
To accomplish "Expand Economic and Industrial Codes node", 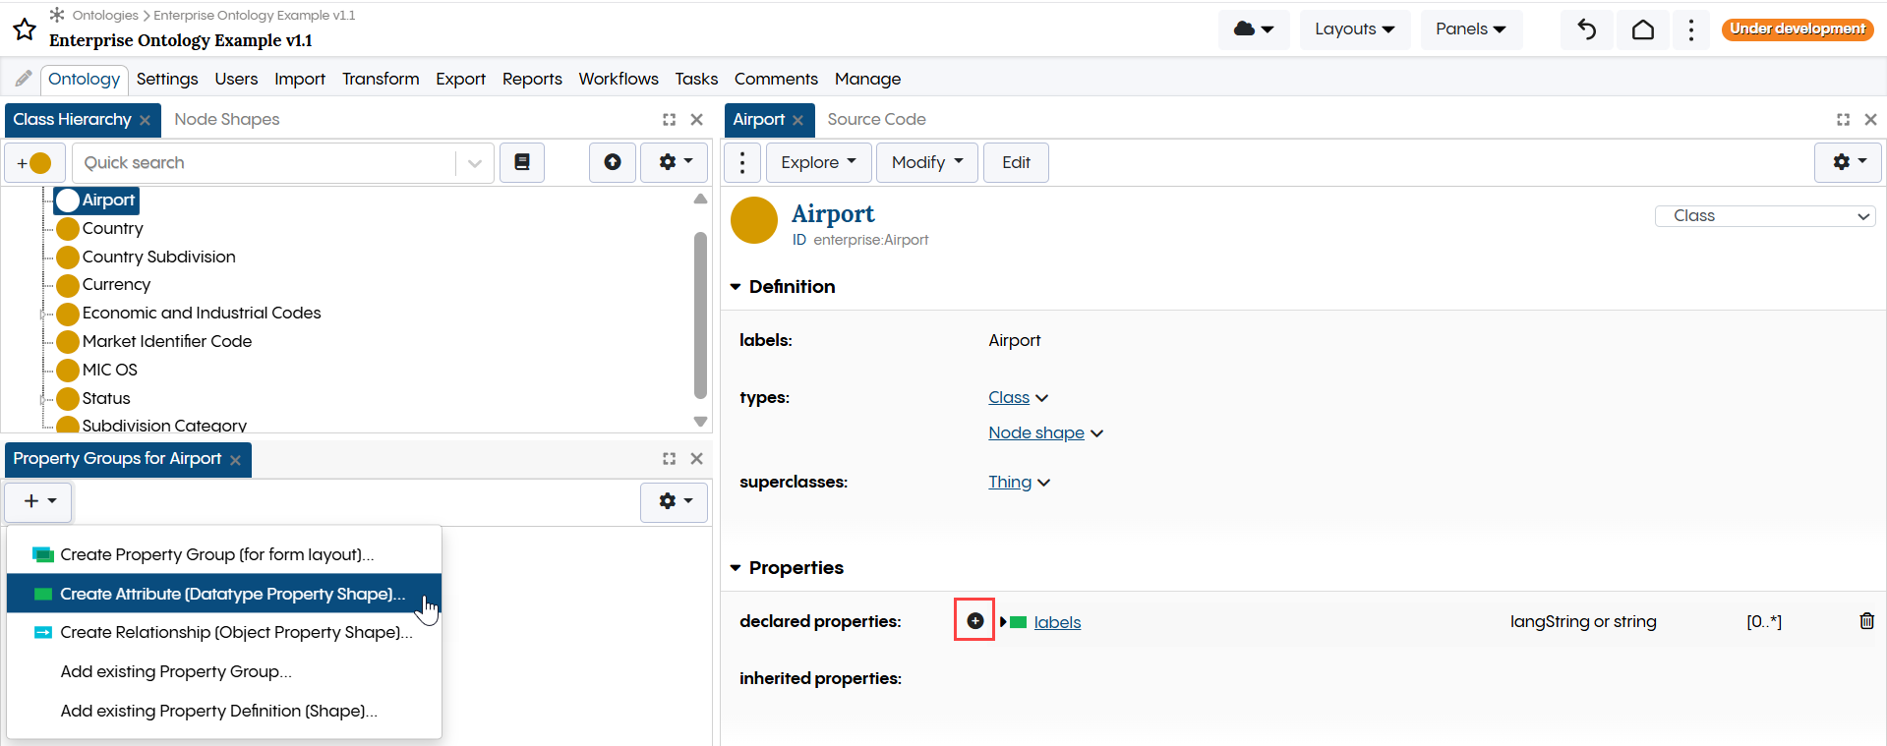I will point(42,314).
